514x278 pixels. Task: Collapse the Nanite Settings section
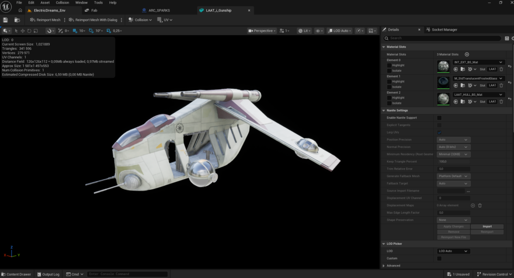pos(383,110)
